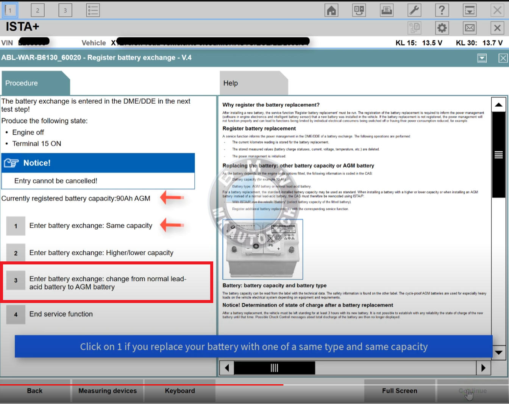Image resolution: width=509 pixels, height=404 pixels.
Task: Click 'Notice! Determination of state of charge' heading
Action: pyautogui.click(x=308, y=305)
